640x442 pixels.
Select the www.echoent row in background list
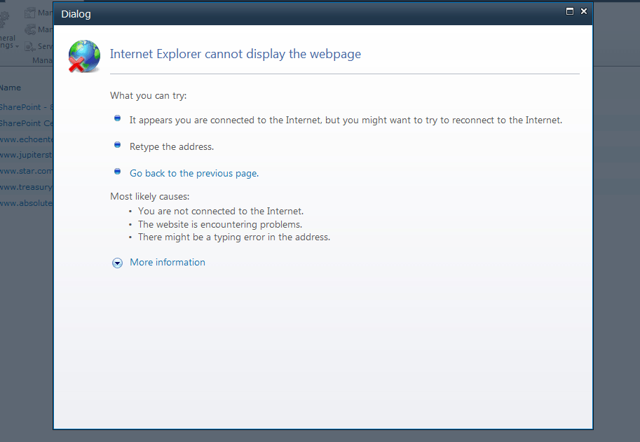[27, 139]
